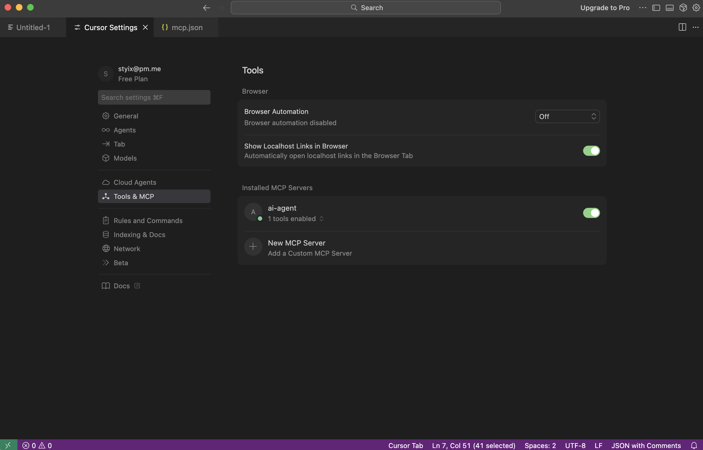
Task: Click the S account avatar
Action: coord(106,74)
